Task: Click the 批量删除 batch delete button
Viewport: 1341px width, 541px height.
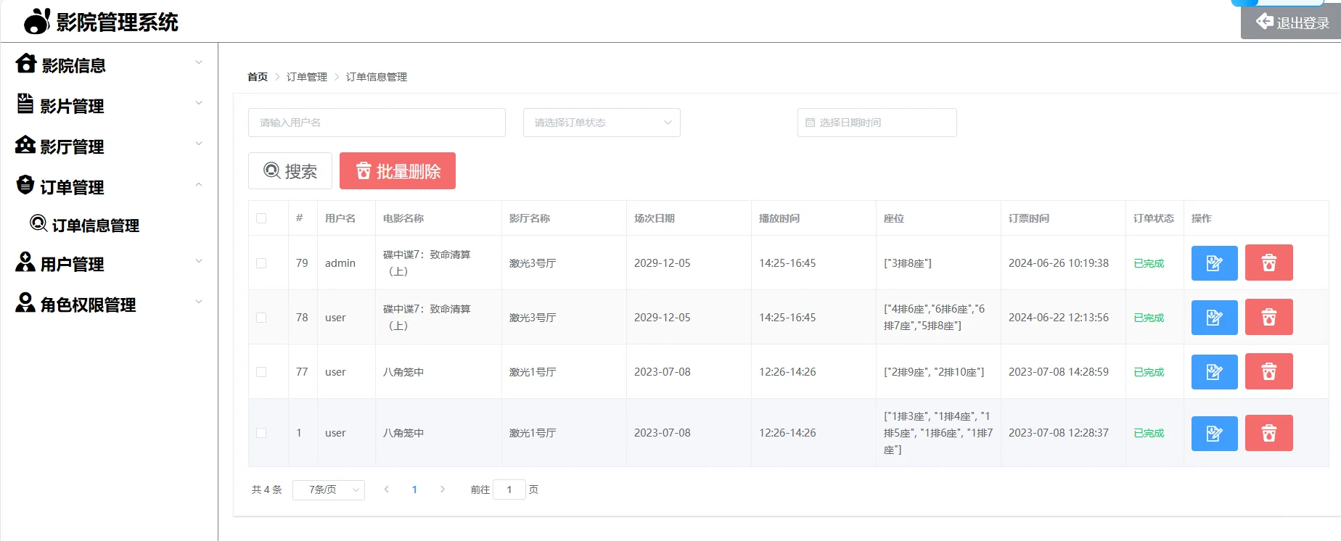Action: coord(398,171)
